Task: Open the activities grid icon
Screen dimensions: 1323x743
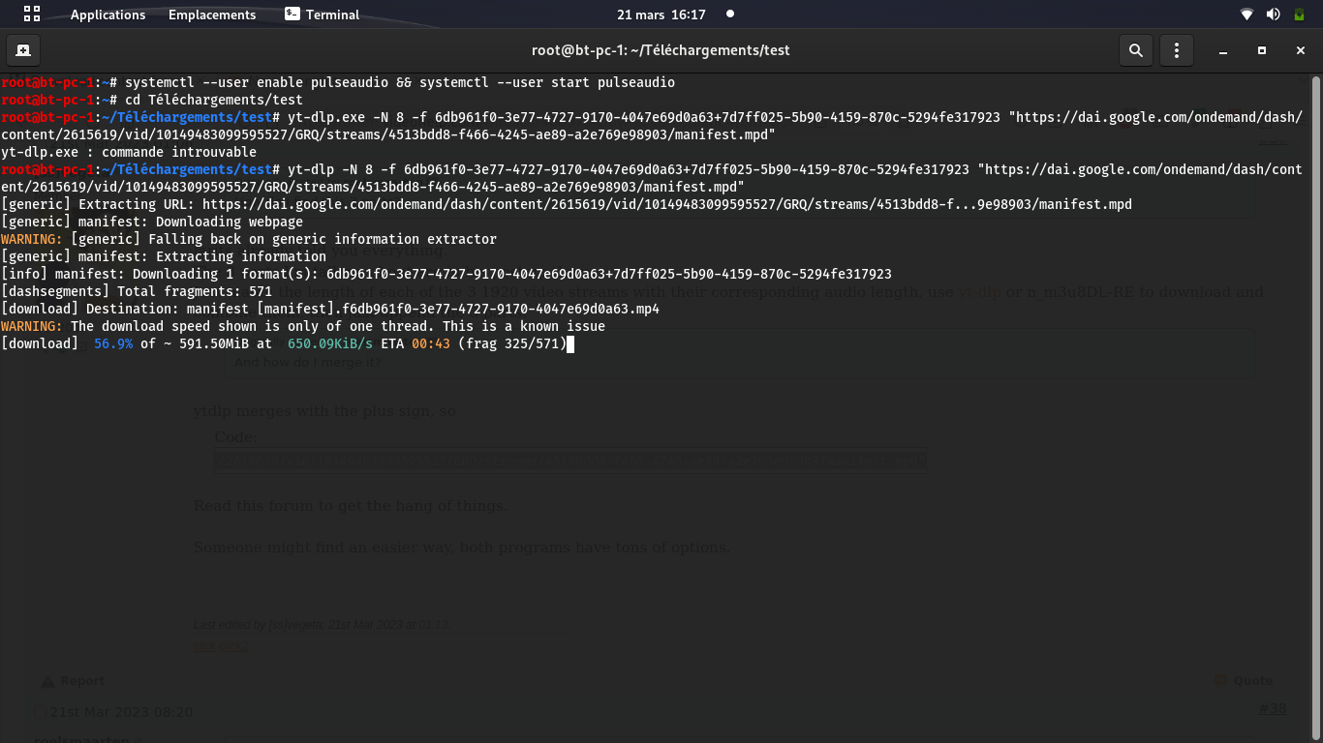Action: click(x=32, y=15)
